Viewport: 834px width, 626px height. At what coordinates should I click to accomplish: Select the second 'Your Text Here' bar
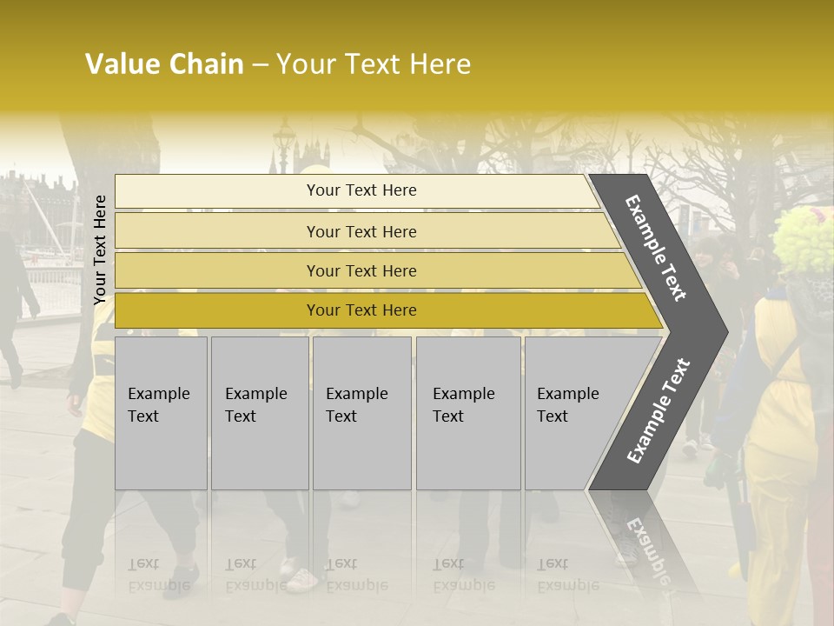tap(367, 231)
